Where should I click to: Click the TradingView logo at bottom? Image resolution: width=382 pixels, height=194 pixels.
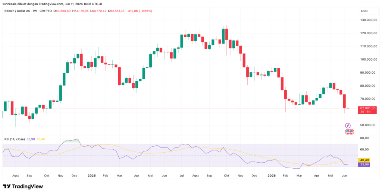click(23, 187)
